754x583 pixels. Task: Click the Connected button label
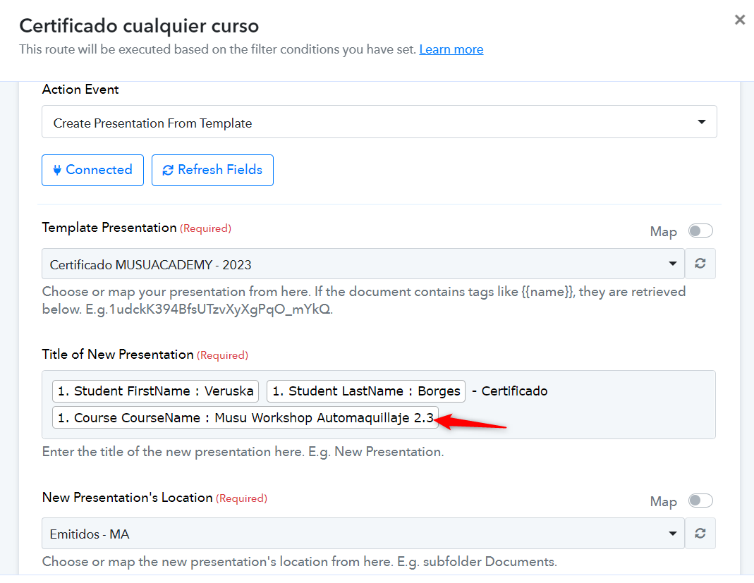[99, 170]
